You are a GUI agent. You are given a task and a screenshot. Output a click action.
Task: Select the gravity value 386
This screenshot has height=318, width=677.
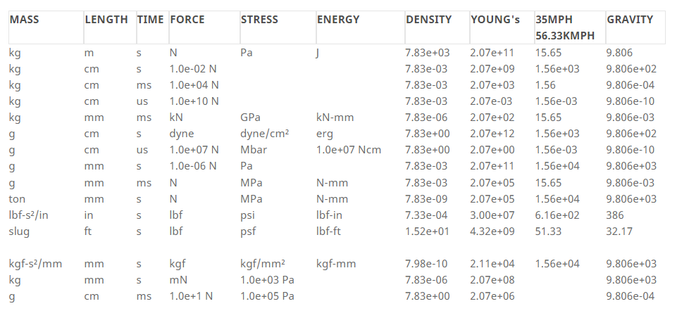click(615, 215)
